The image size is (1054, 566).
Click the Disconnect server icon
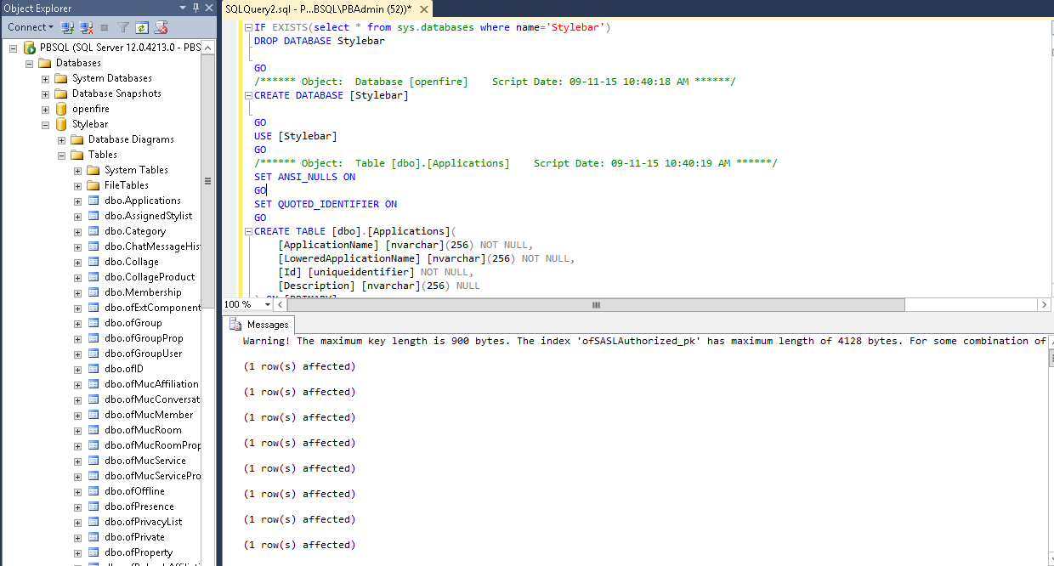pyautogui.click(x=86, y=28)
